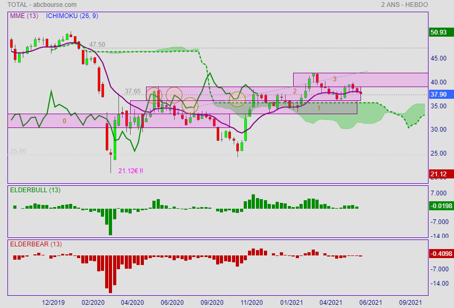454x308 pixels.
Task: Select the -0.4098 Elderbear value tag
Action: (441, 254)
